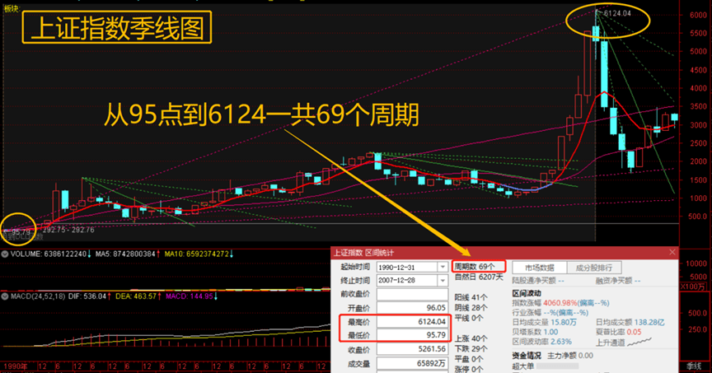The width and height of the screenshot is (712, 373).
Task: Click the 陆股通净买额 row
Action: (538, 282)
